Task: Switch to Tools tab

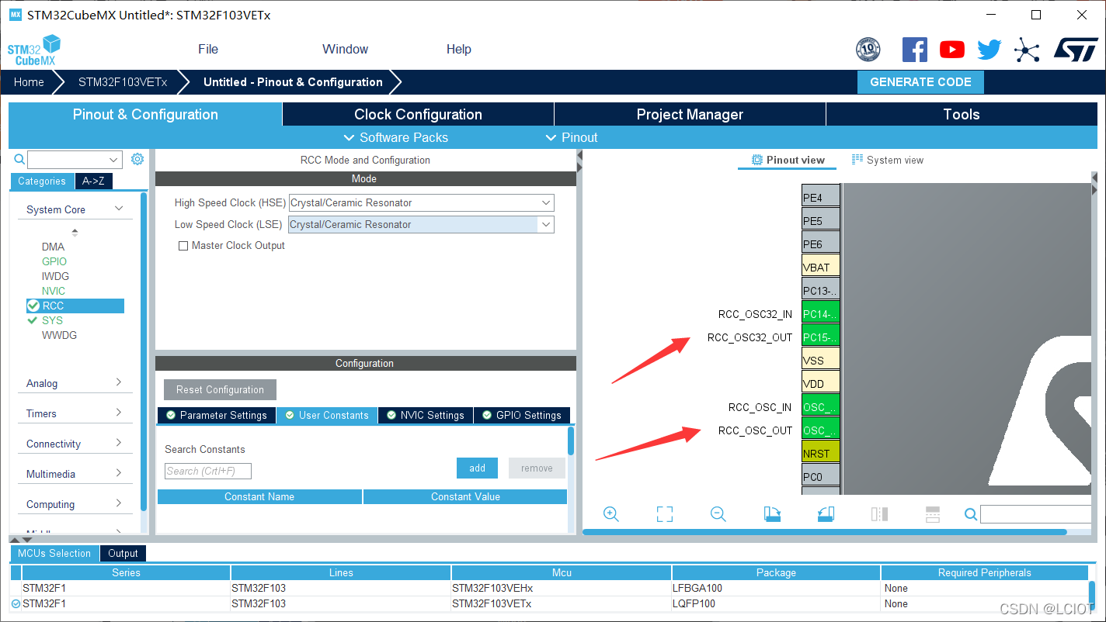Action: coord(962,114)
